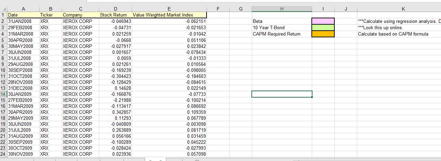This screenshot has width=441, height=161.
Task: Click XRX ticker in the 31MAR2009 row
Action: (x=50, y=106)
